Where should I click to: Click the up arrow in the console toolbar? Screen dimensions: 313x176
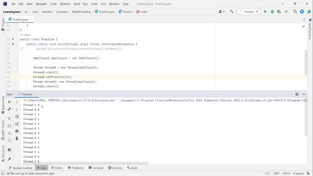click(17, 102)
